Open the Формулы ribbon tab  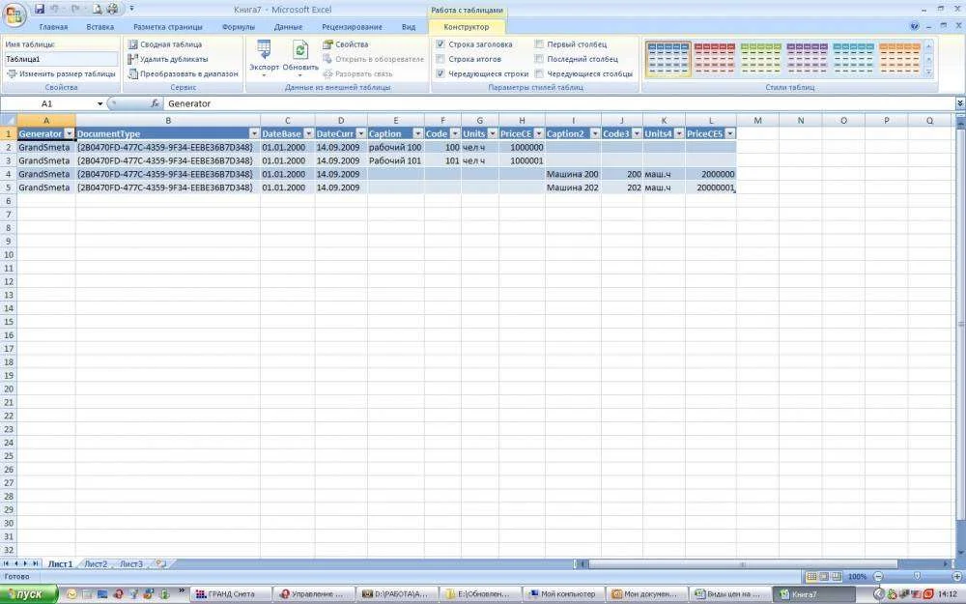[238, 27]
